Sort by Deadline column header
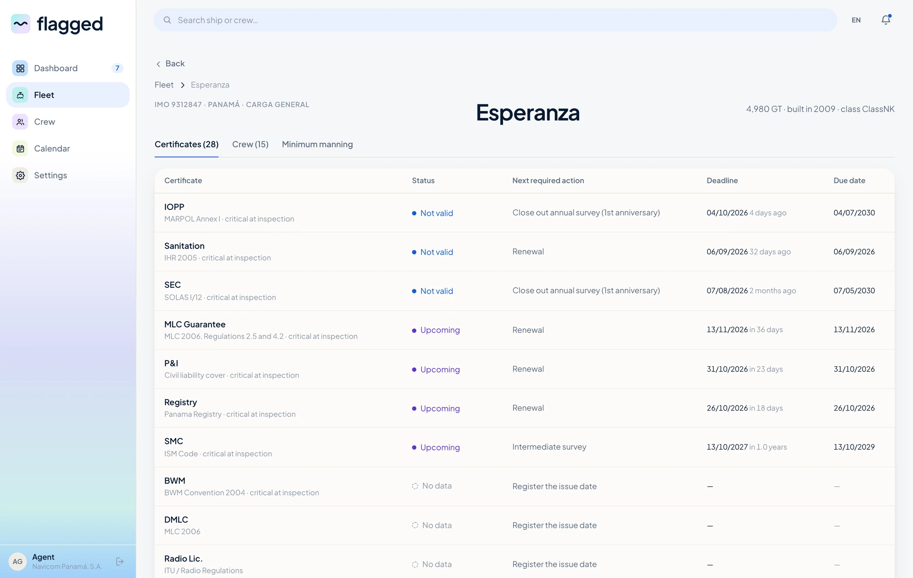 722,181
